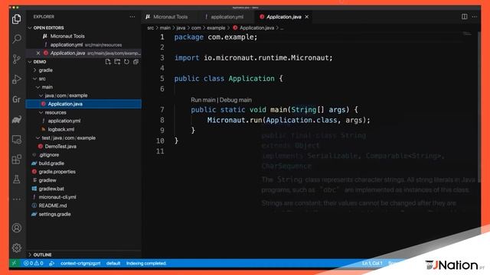Click 'default' in the status bar
The image size is (490, 275).
point(113,263)
